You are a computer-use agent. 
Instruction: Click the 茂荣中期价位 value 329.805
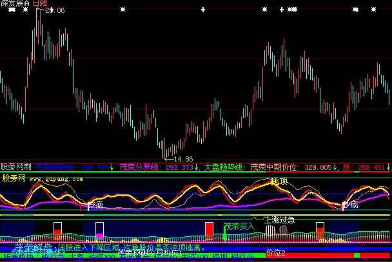(x=318, y=167)
